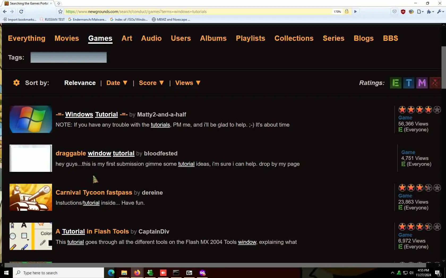Open the wrench tools menu

click(x=440, y=11)
